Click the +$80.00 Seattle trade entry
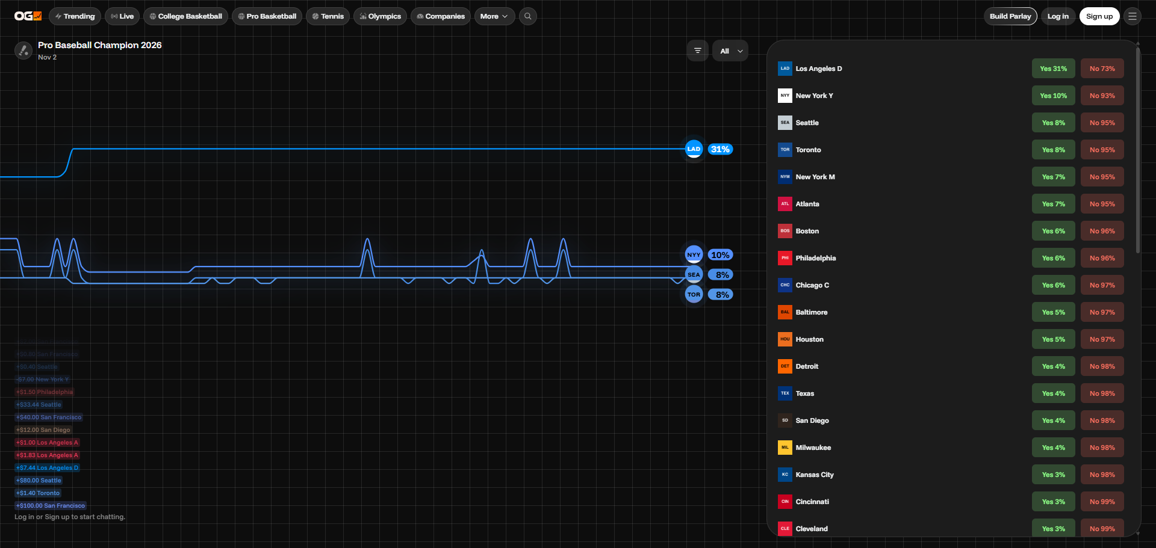This screenshot has width=1156, height=548. (x=39, y=481)
